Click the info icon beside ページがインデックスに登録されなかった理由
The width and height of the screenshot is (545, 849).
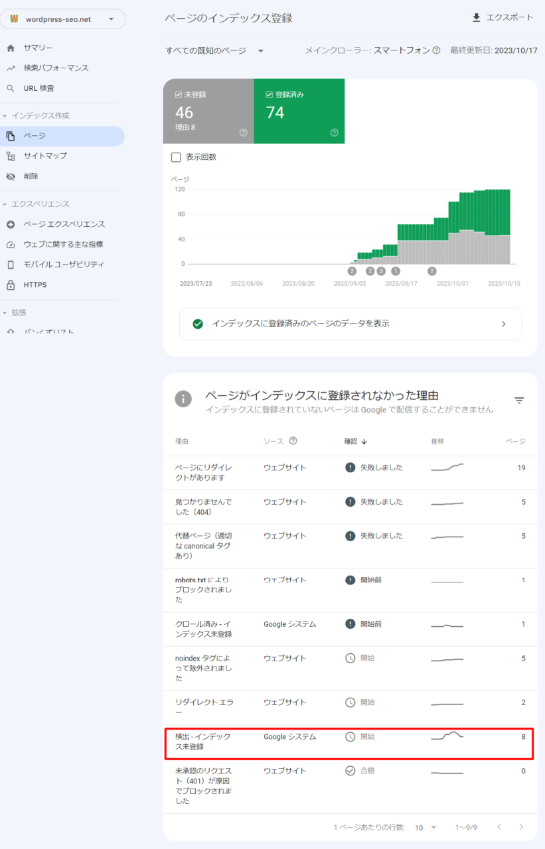[x=183, y=399]
